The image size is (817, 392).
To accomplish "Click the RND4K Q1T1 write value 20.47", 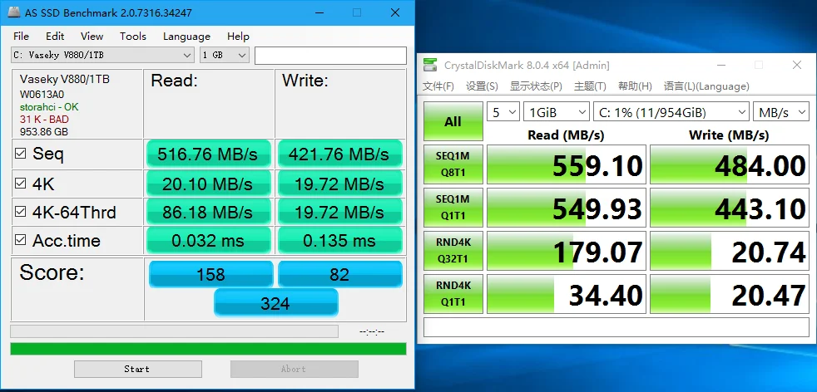I will (x=730, y=294).
